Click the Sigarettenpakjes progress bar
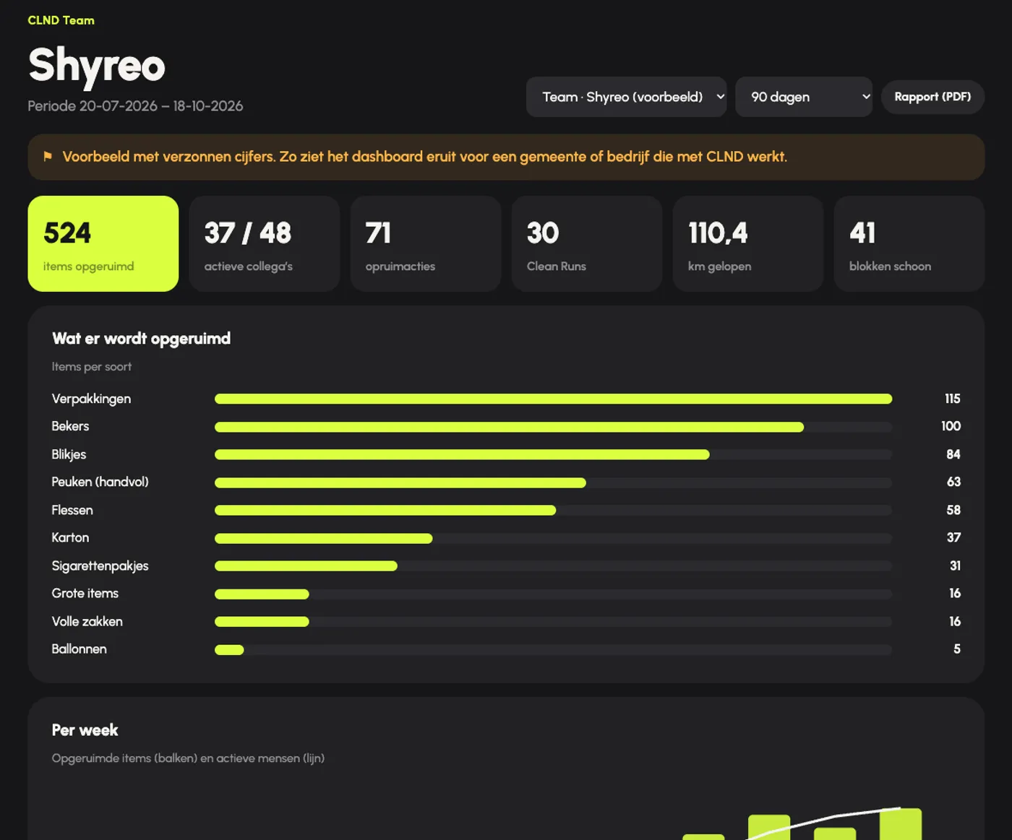The height and width of the screenshot is (840, 1012). coord(553,566)
